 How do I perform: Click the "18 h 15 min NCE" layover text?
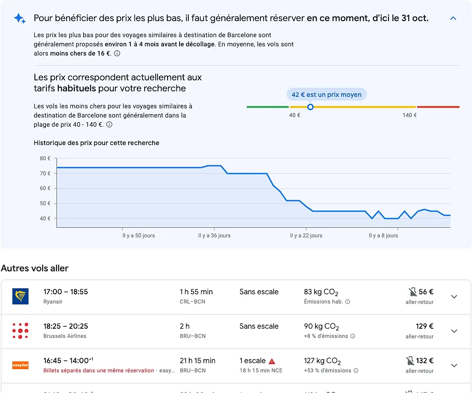(261, 371)
